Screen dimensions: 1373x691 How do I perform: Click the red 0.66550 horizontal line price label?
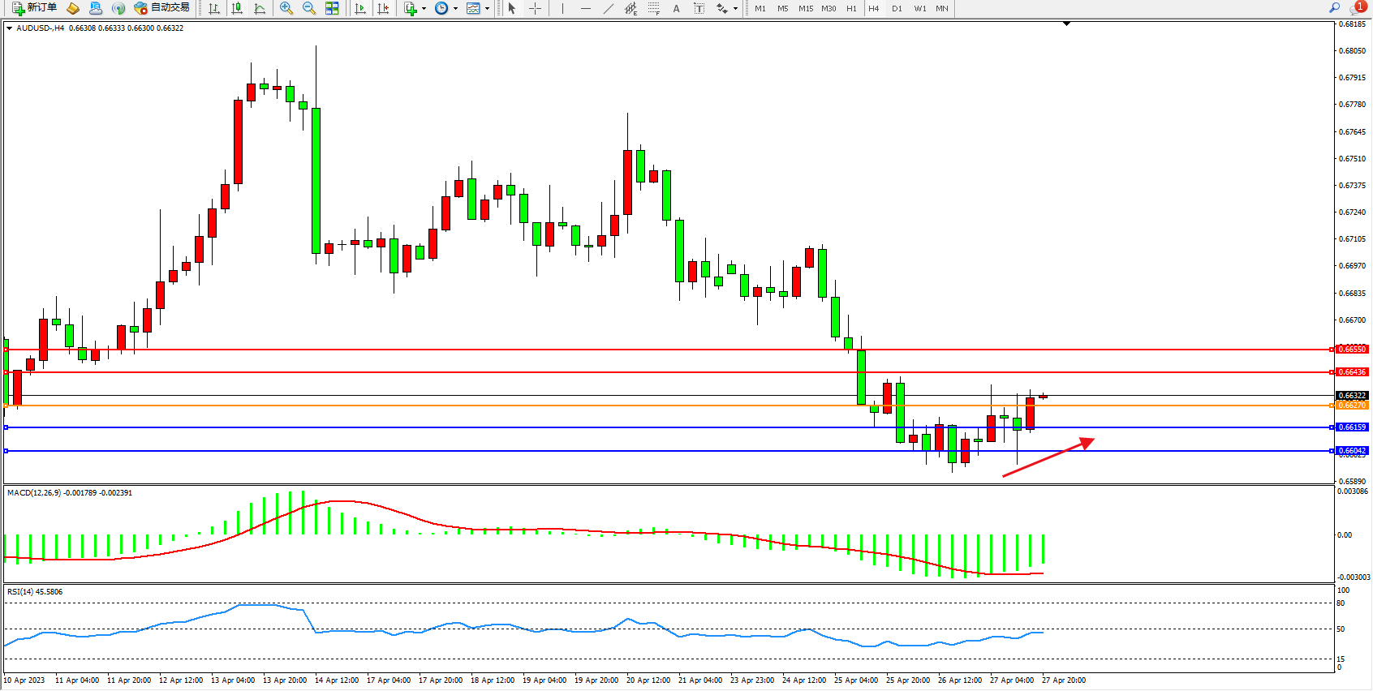(1351, 350)
